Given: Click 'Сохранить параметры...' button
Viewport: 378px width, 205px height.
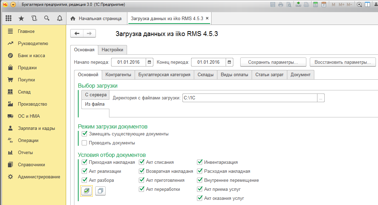Looking at the screenshot, I should point(273,62).
